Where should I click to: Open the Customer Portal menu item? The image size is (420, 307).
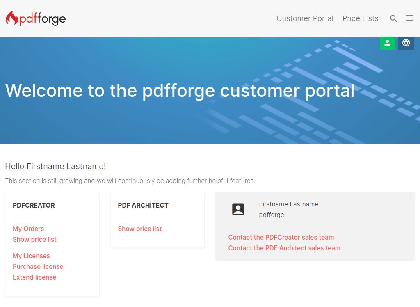click(x=305, y=18)
